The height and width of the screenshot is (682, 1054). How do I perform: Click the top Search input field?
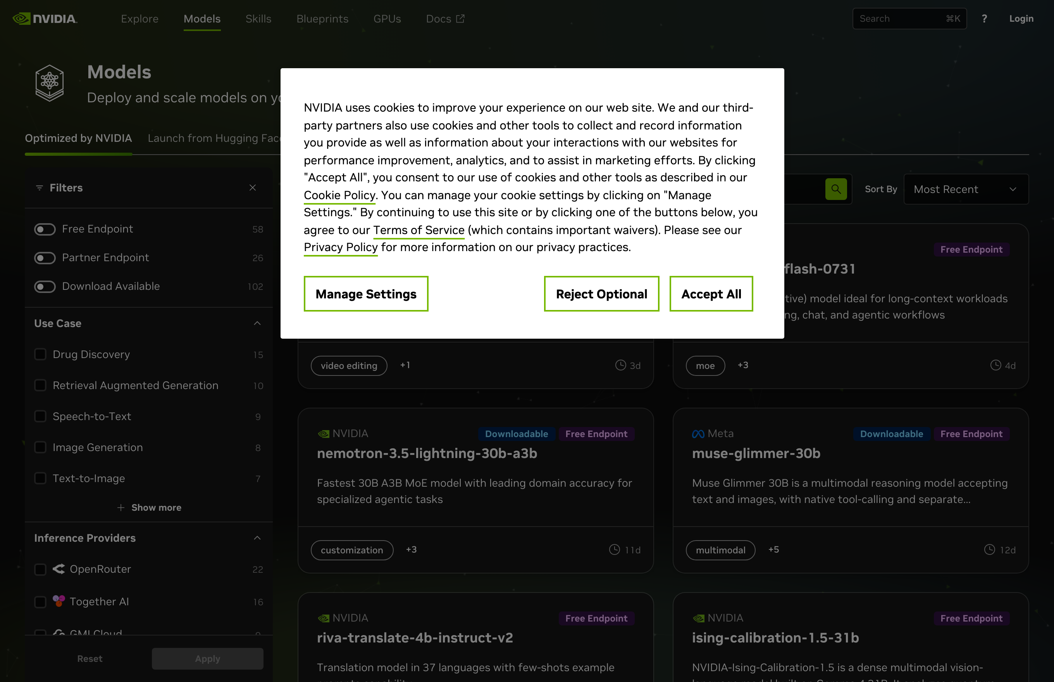coord(909,19)
